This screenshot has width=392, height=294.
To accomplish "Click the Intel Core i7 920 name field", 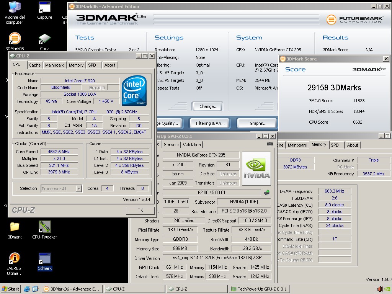I will [80, 81].
